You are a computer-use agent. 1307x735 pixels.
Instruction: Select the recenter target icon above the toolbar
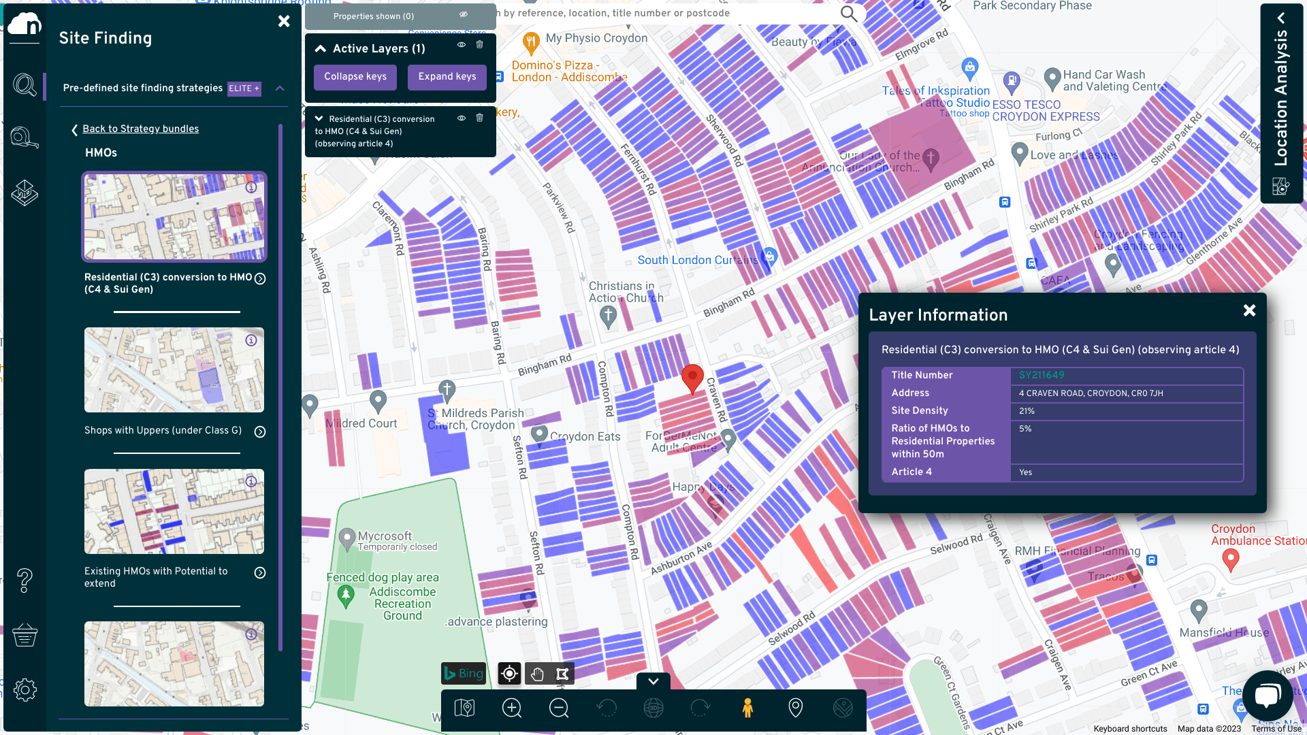click(x=509, y=674)
